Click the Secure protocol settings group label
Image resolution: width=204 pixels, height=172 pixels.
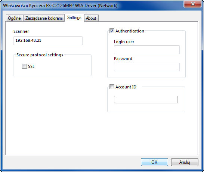[x=40, y=55]
